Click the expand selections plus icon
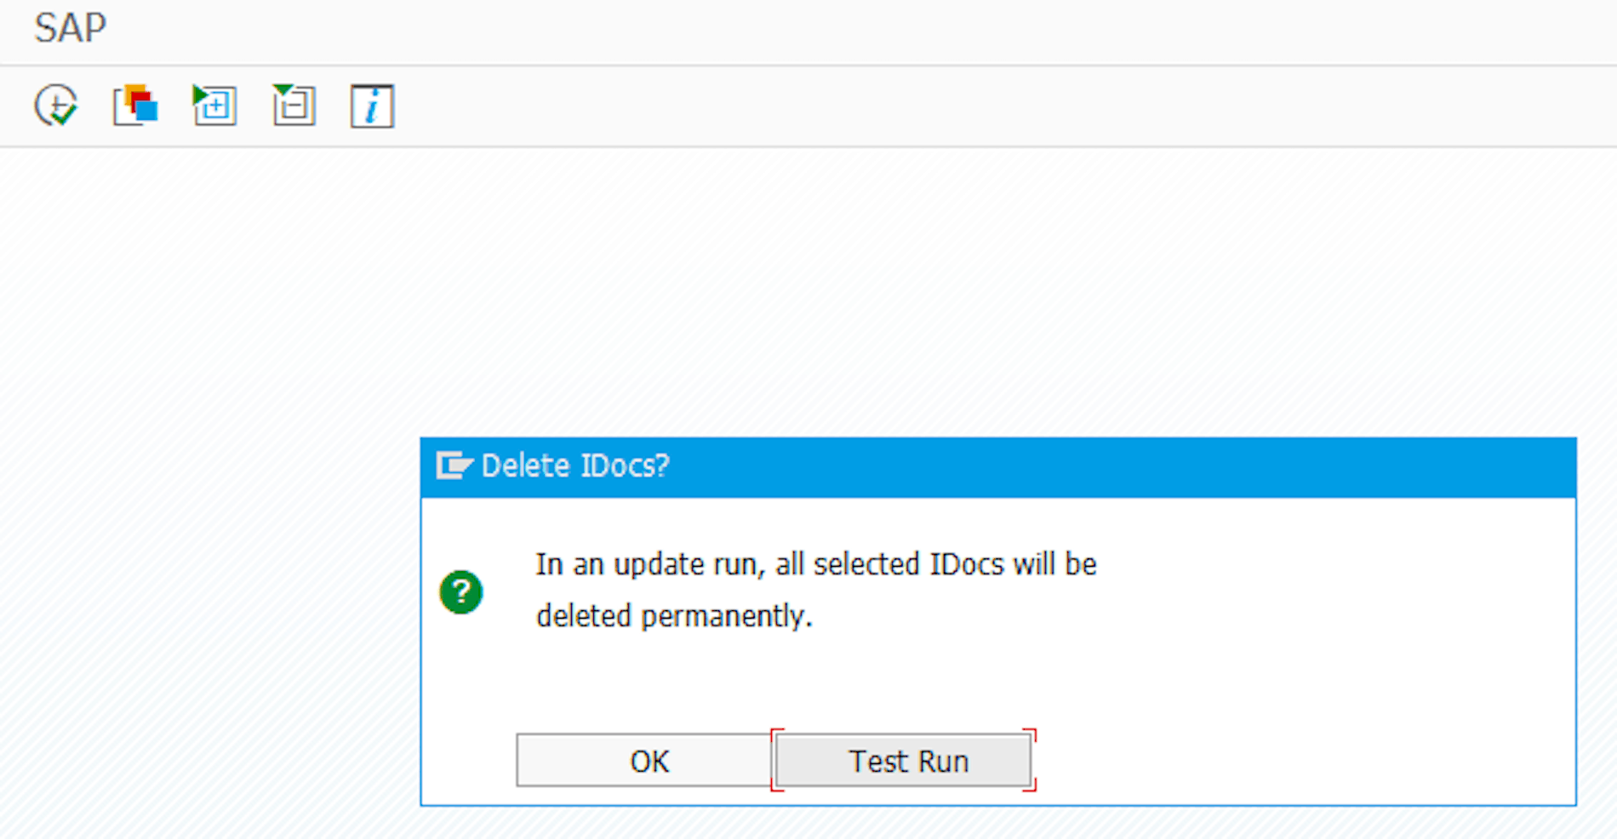 click(214, 106)
